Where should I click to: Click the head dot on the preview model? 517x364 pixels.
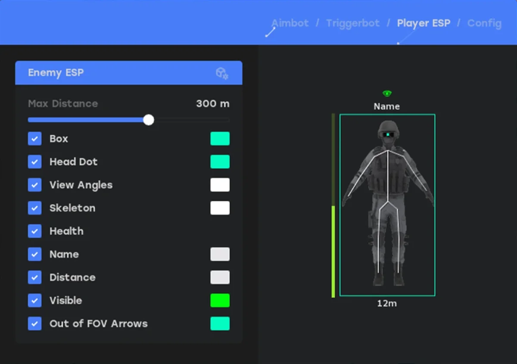tap(388, 135)
